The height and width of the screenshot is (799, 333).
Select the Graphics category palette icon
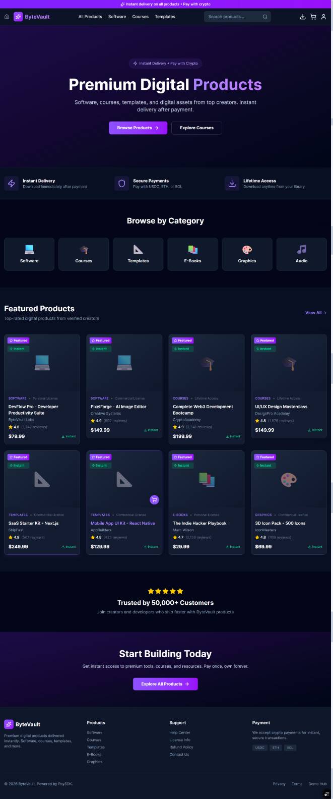pos(247,249)
